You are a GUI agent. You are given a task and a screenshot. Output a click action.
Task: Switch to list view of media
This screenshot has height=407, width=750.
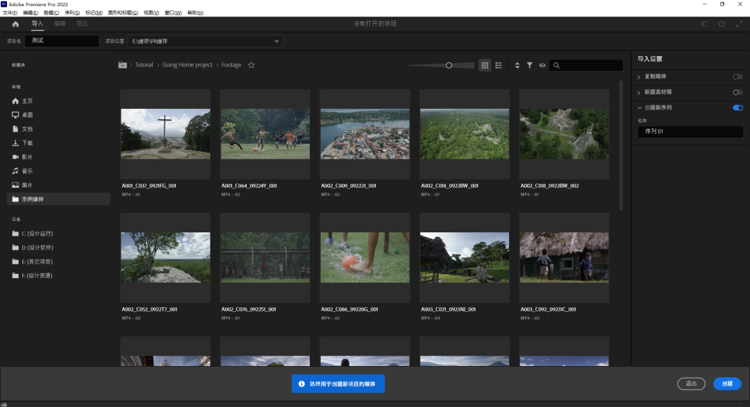[x=499, y=65]
